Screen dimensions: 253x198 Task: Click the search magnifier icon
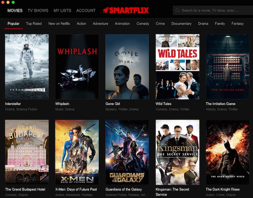coord(177,11)
